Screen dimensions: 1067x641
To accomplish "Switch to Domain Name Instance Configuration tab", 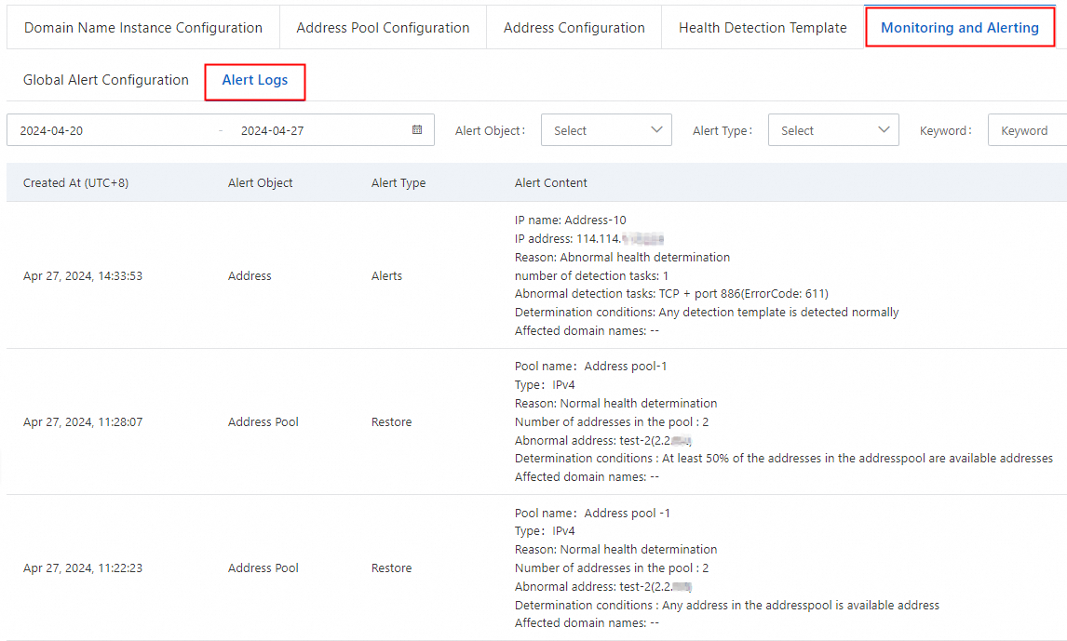I will coord(143,28).
